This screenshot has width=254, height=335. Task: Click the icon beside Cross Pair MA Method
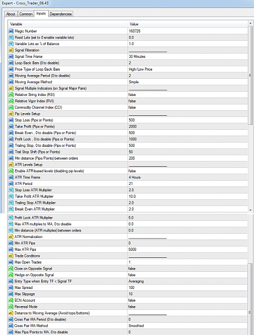tap(11, 326)
